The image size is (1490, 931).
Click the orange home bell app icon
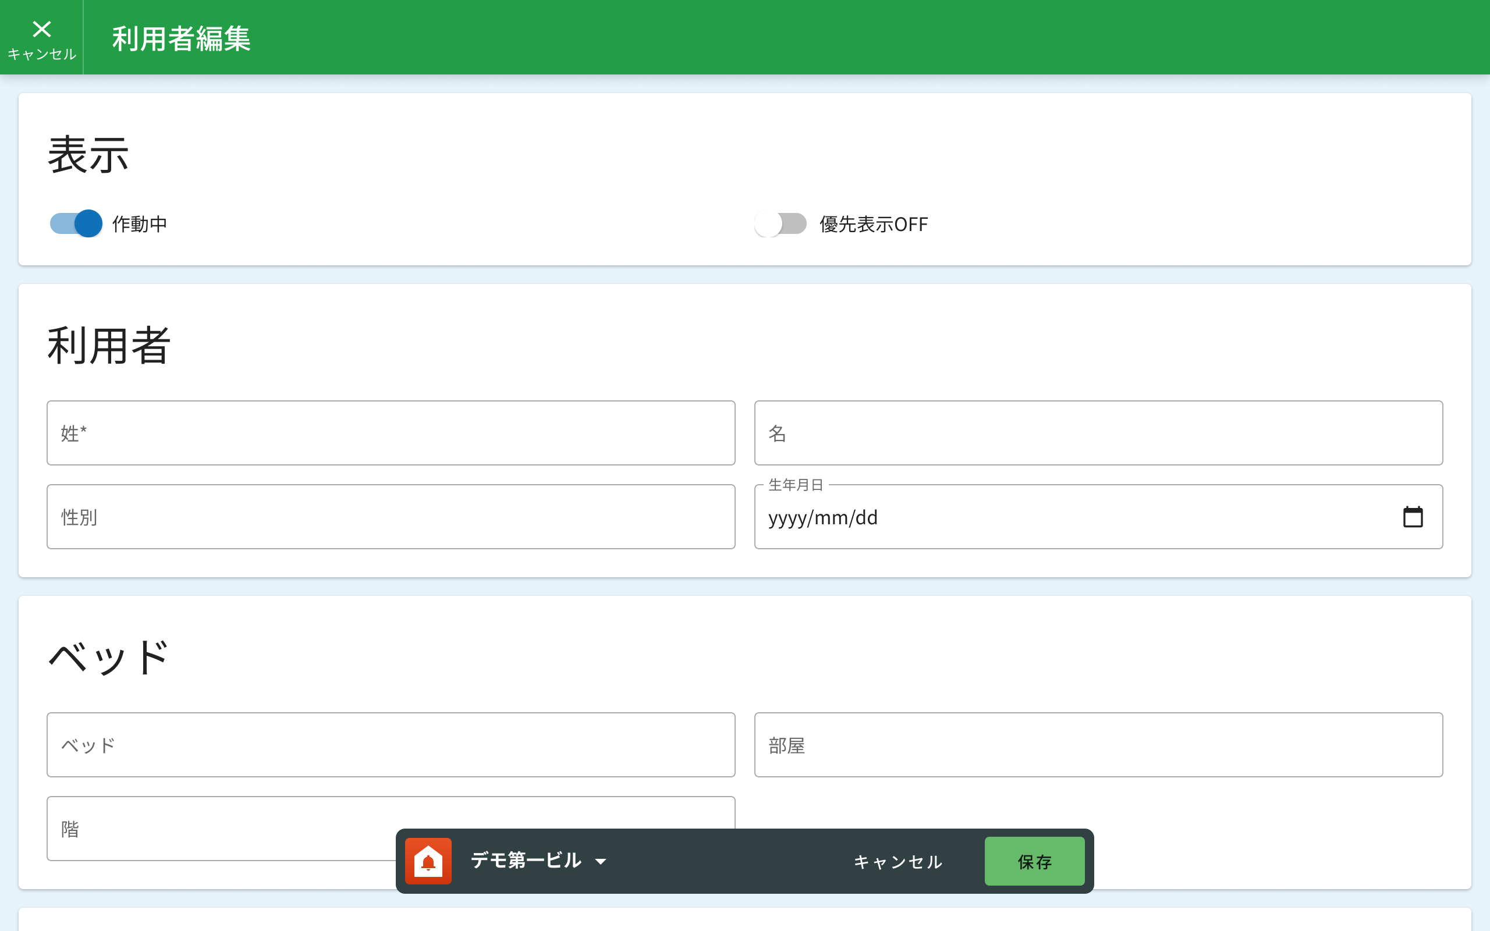(x=428, y=861)
